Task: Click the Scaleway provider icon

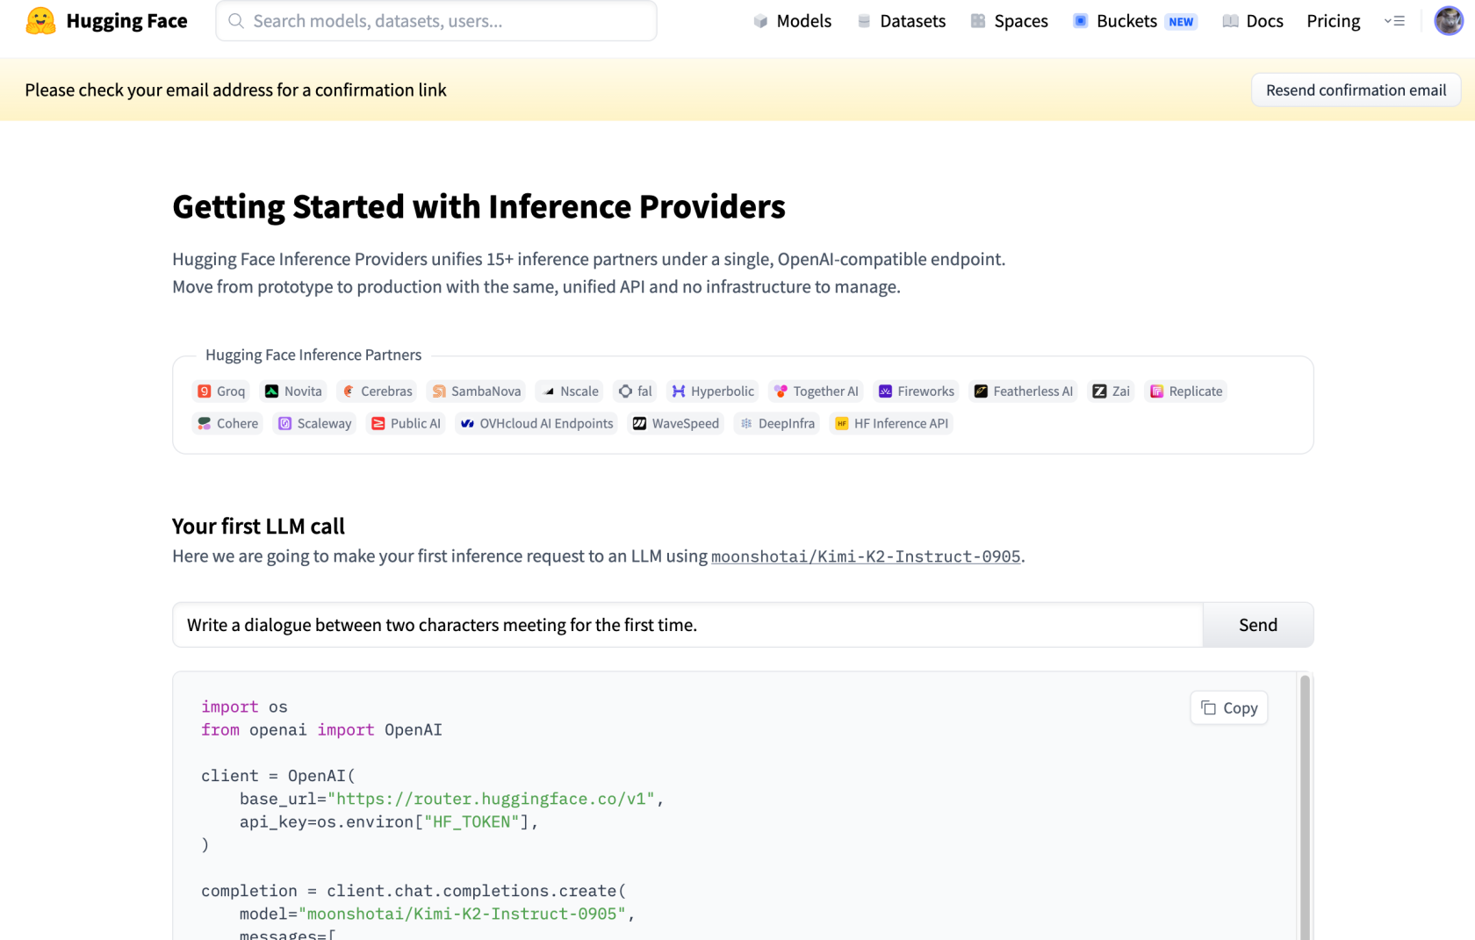Action: 284,424
